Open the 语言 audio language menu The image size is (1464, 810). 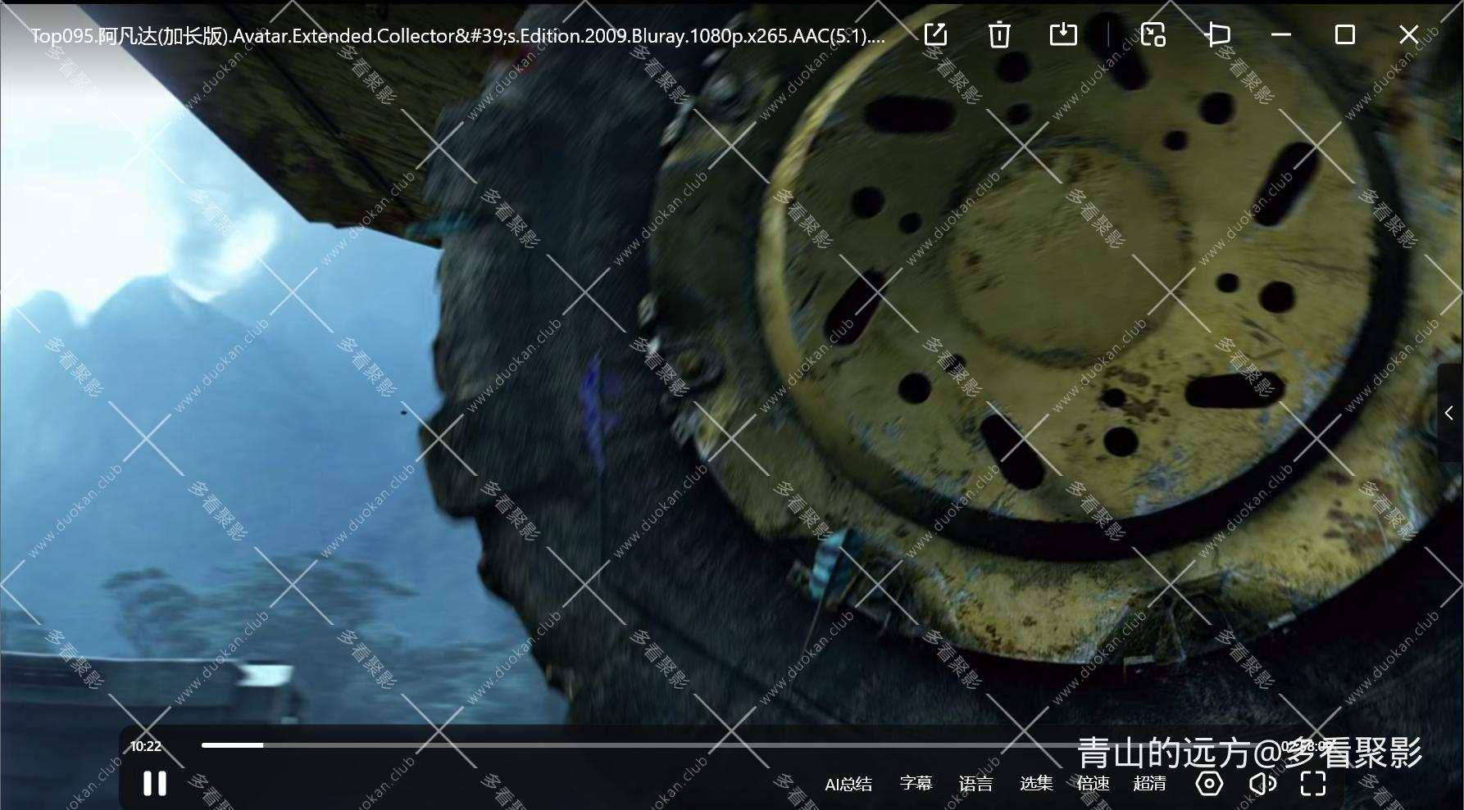tap(975, 784)
